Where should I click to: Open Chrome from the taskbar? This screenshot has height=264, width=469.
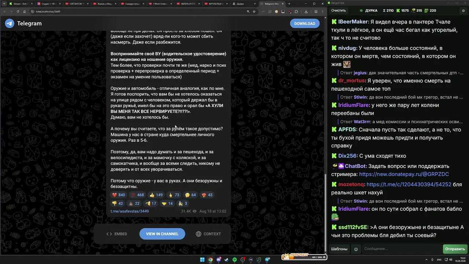(210, 260)
